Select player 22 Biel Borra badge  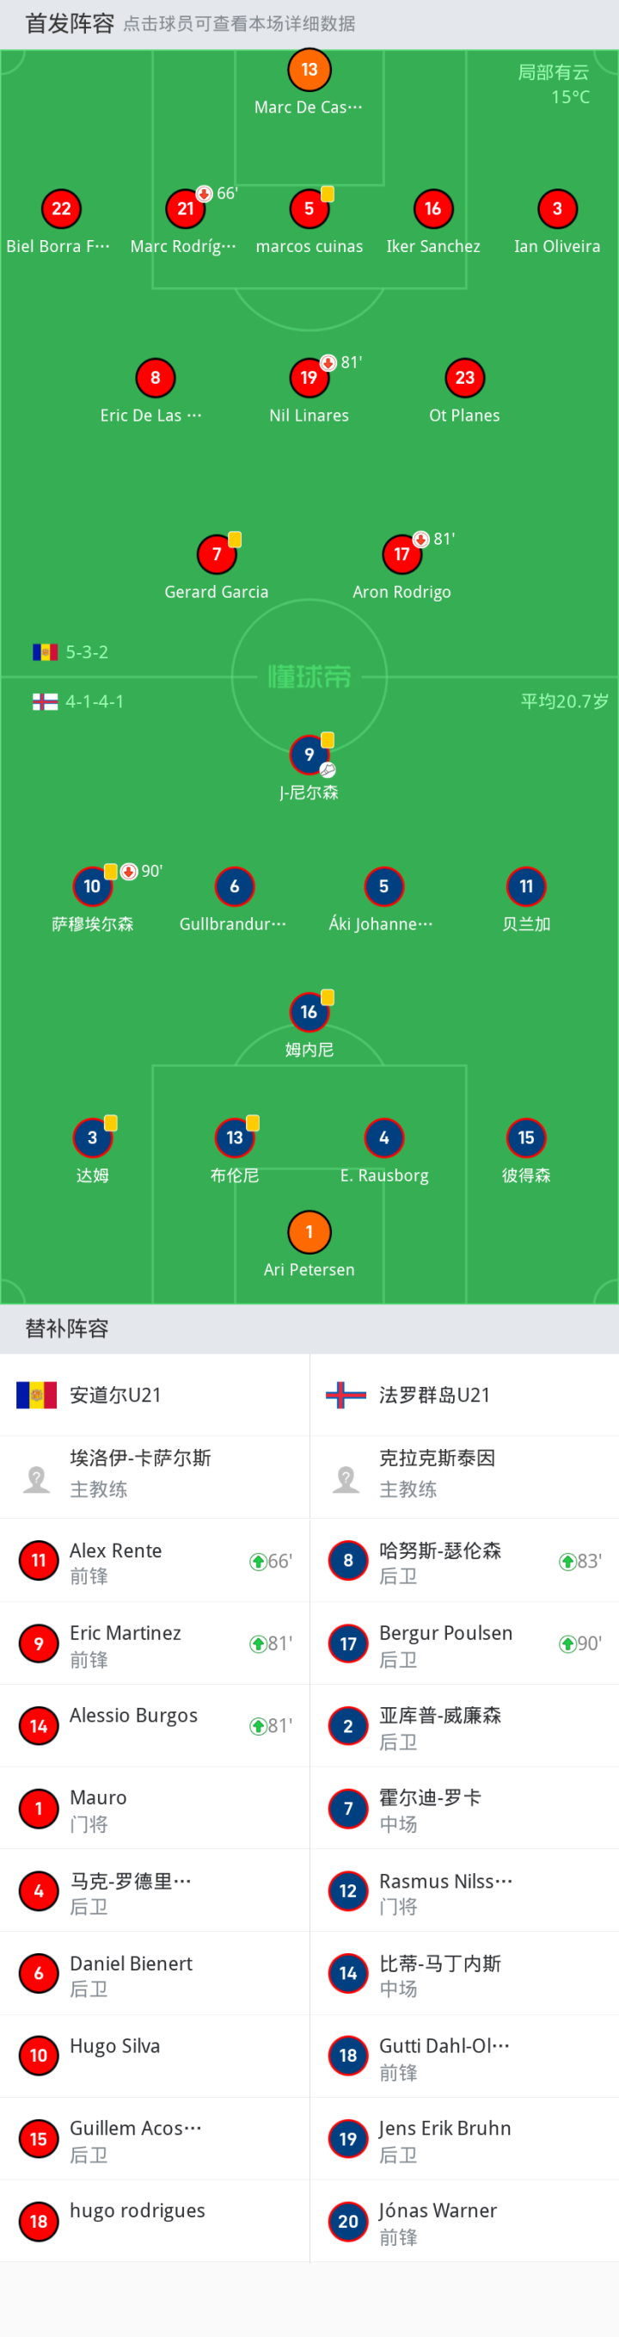tap(61, 208)
